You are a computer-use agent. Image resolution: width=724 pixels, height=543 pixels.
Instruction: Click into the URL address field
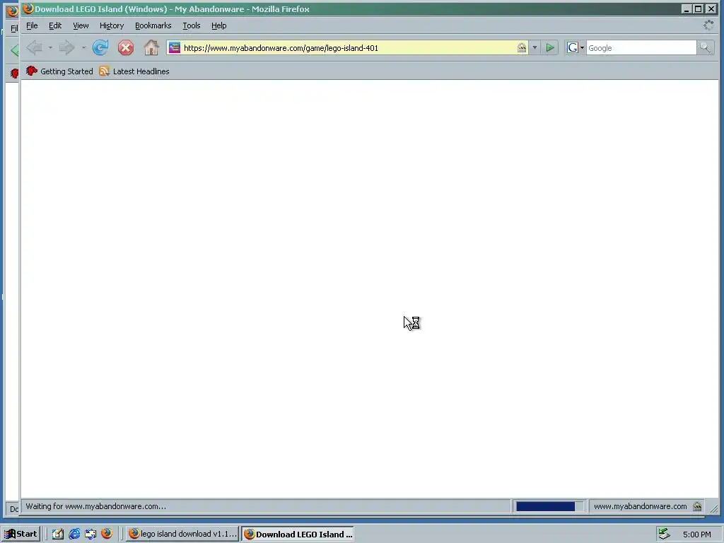click(349, 47)
